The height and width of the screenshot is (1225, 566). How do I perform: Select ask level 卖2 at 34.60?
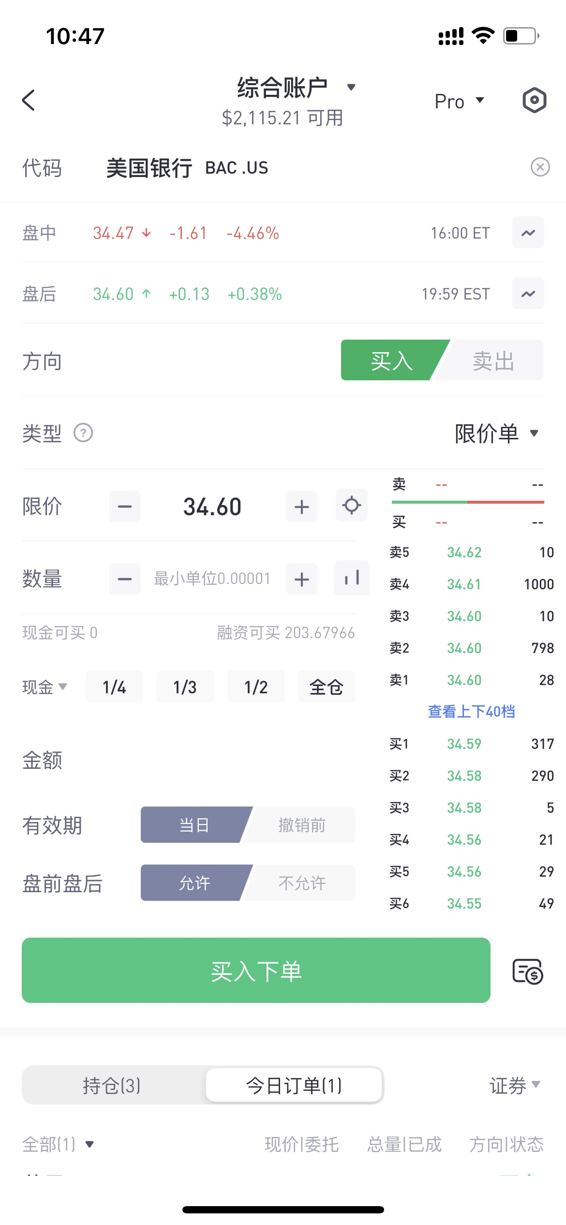(x=472, y=648)
